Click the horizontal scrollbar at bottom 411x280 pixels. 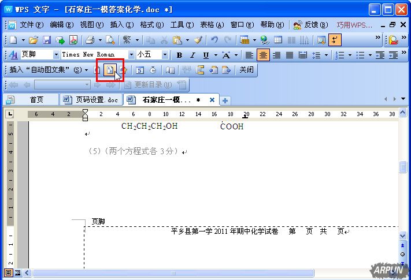(x=202, y=272)
